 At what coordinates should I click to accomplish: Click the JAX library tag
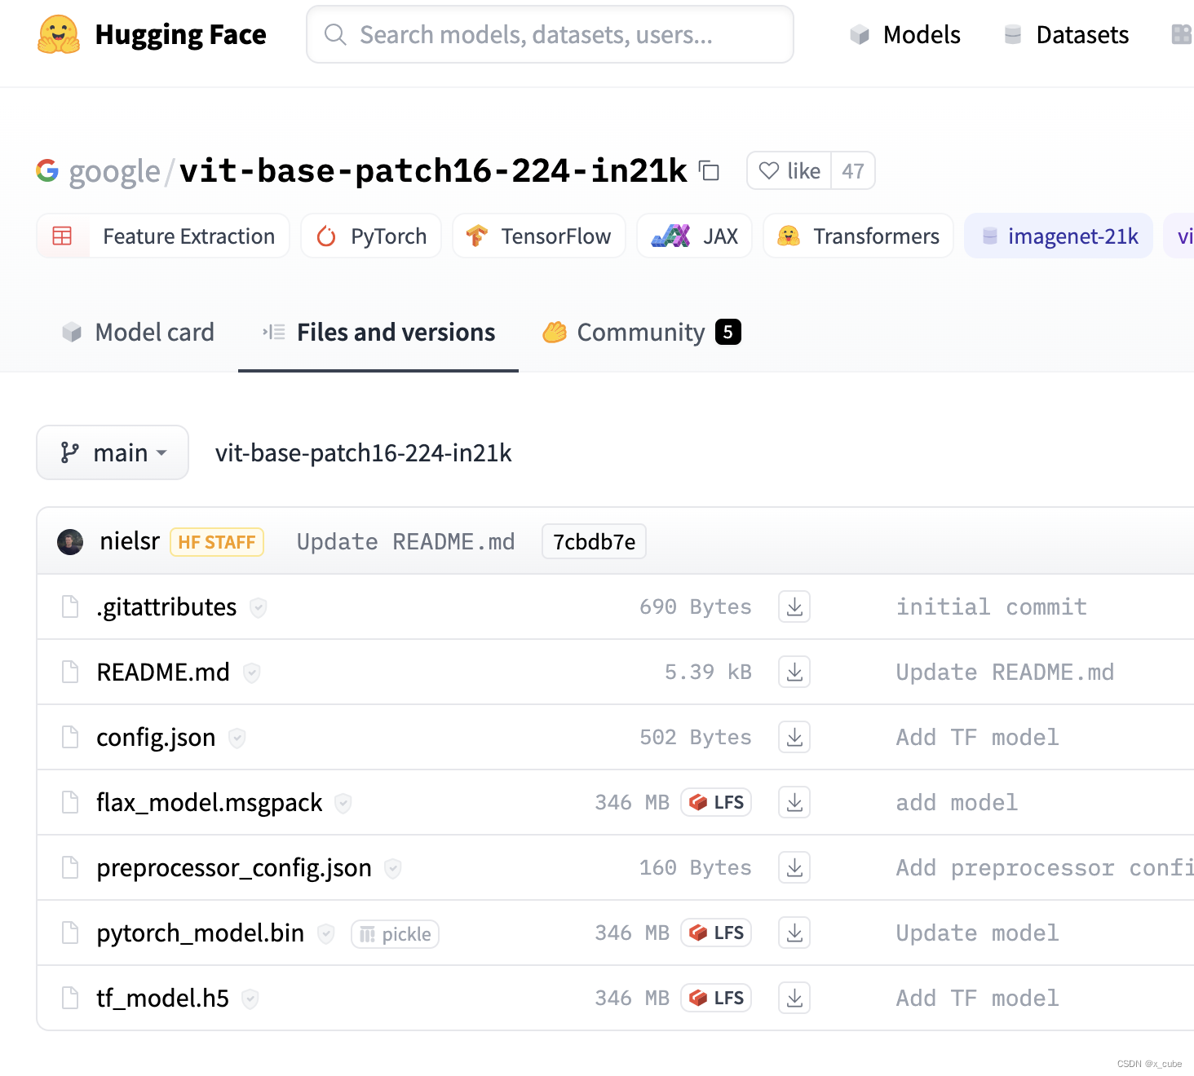694,236
